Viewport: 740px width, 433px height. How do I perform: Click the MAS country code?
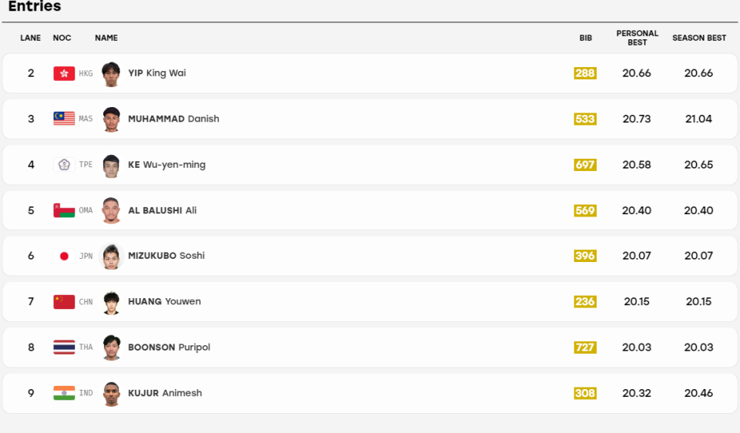[x=86, y=119]
